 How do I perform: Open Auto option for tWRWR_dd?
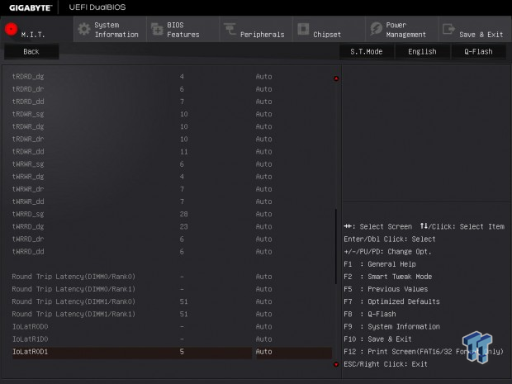[263, 201]
